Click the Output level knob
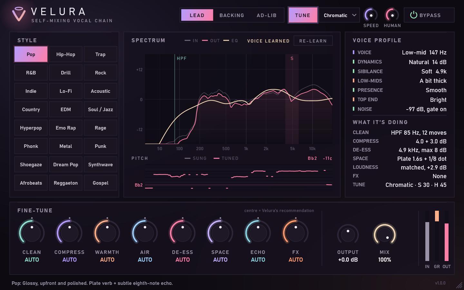 pyautogui.click(x=348, y=235)
